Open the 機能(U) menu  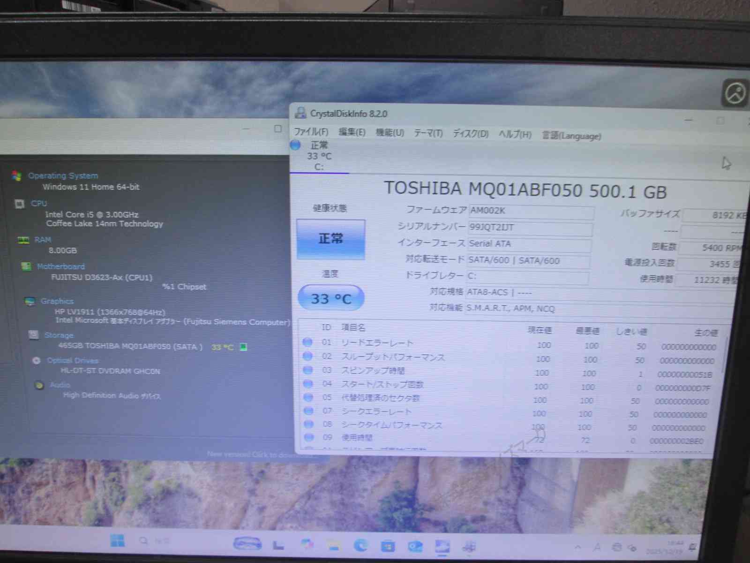[x=390, y=133]
